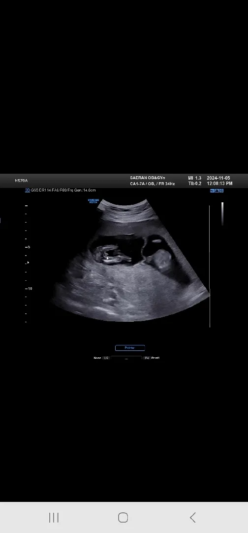Click the 5 cm depth scale mark
This screenshot has width=248, height=533.
click(28, 247)
